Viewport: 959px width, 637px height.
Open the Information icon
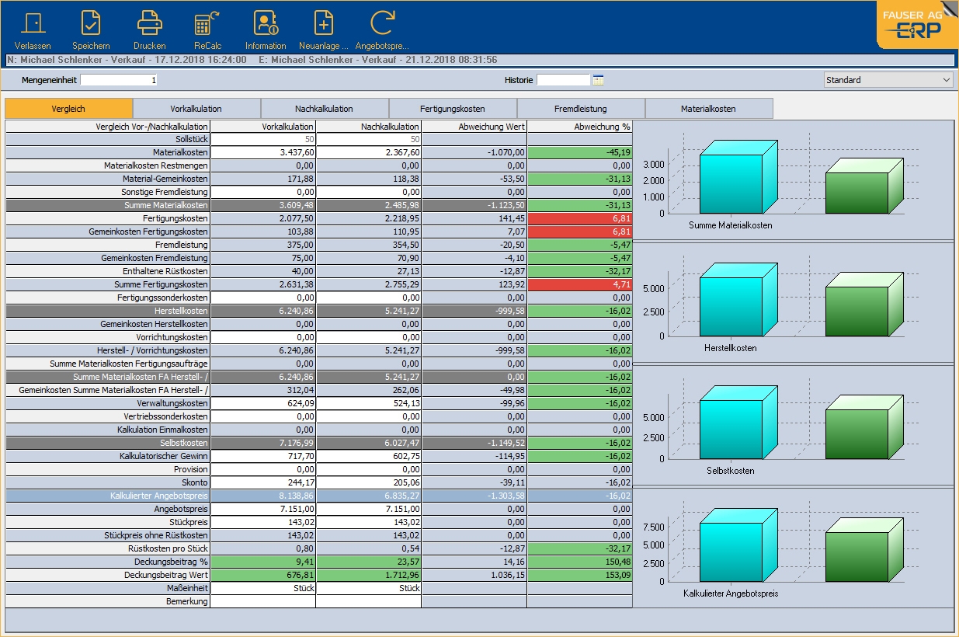(x=266, y=23)
